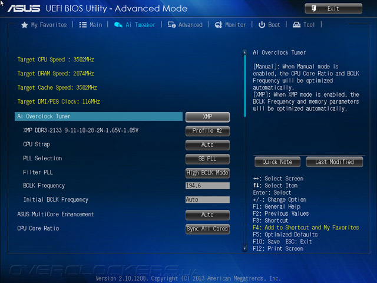
Task: Click the vertical scrollbar thumb
Action: [245, 86]
